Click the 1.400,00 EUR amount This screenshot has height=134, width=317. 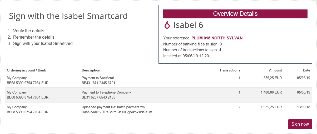(x=271, y=92)
